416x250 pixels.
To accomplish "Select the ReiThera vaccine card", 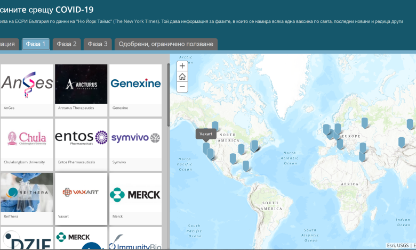I will (27, 199).
